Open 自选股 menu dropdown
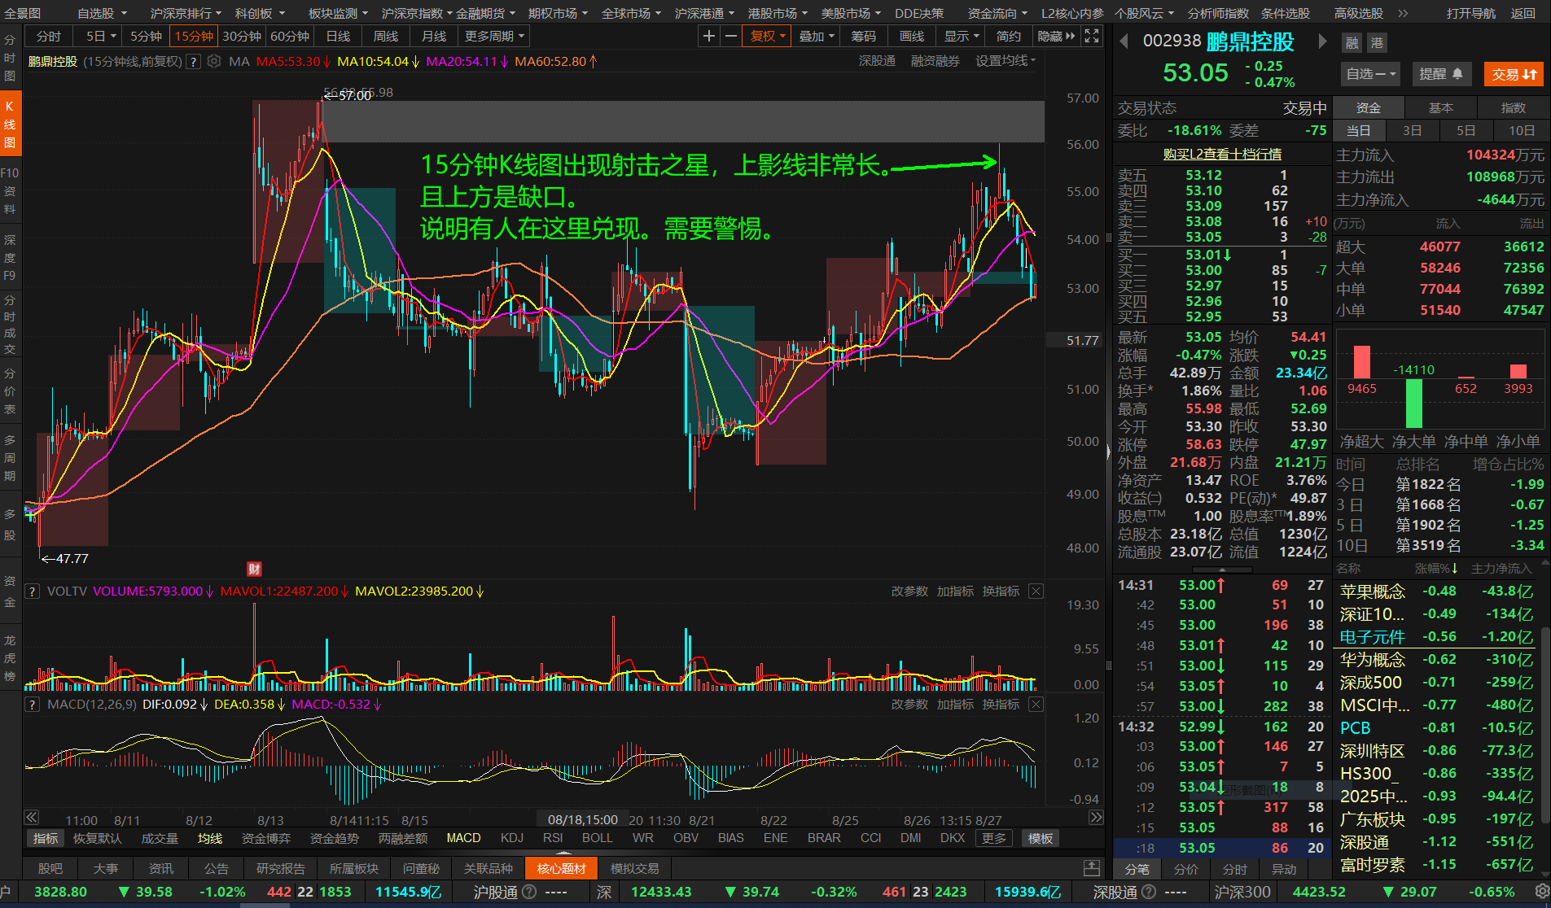This screenshot has height=908, width=1551. (x=102, y=13)
